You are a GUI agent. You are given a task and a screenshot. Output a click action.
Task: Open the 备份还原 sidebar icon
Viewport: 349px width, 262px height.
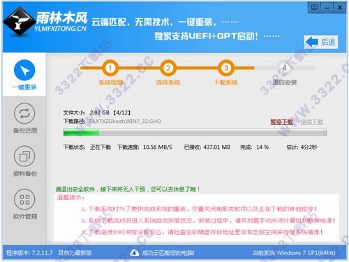click(x=24, y=113)
